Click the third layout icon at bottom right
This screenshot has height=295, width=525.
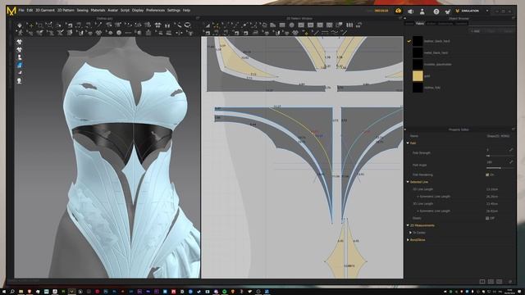coord(499,282)
